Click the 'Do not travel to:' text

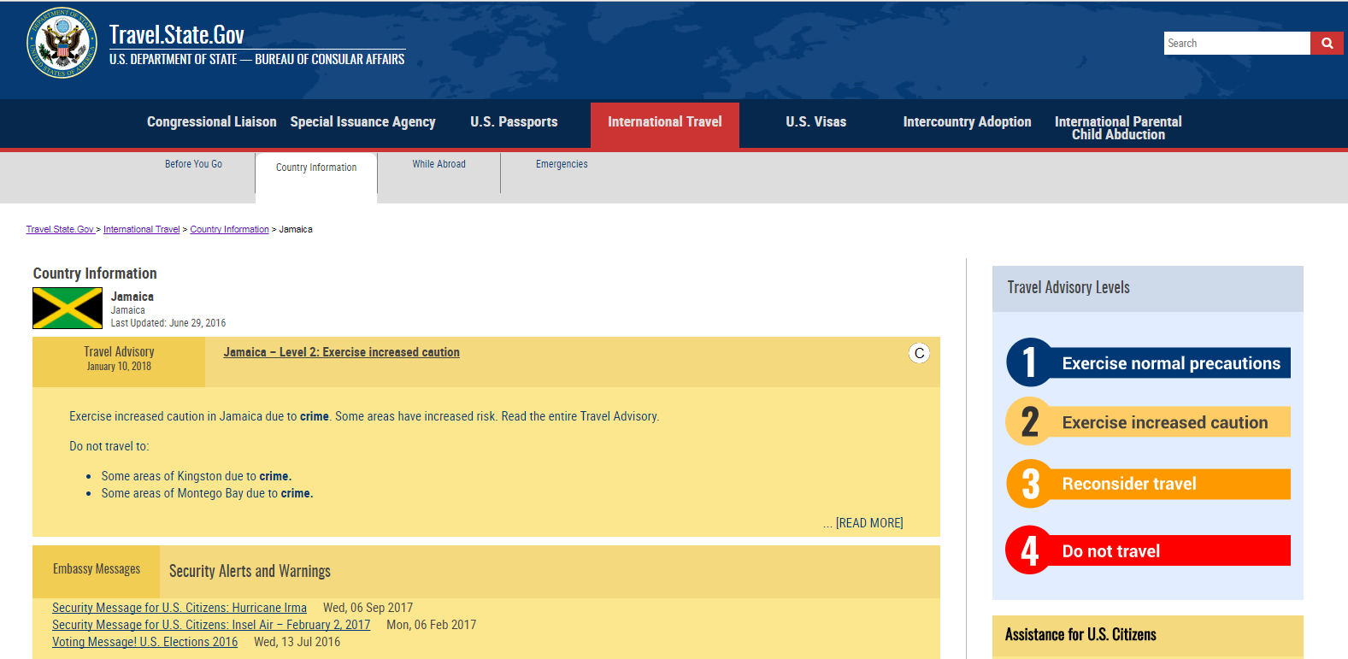point(109,446)
